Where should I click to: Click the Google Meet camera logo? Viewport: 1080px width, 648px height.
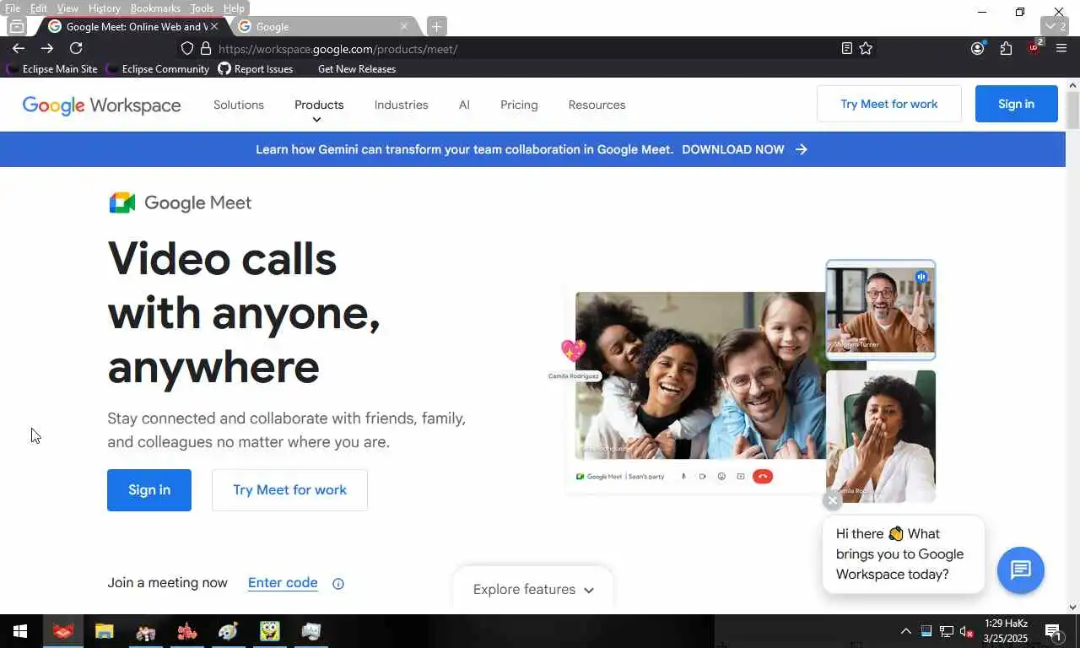pos(122,202)
